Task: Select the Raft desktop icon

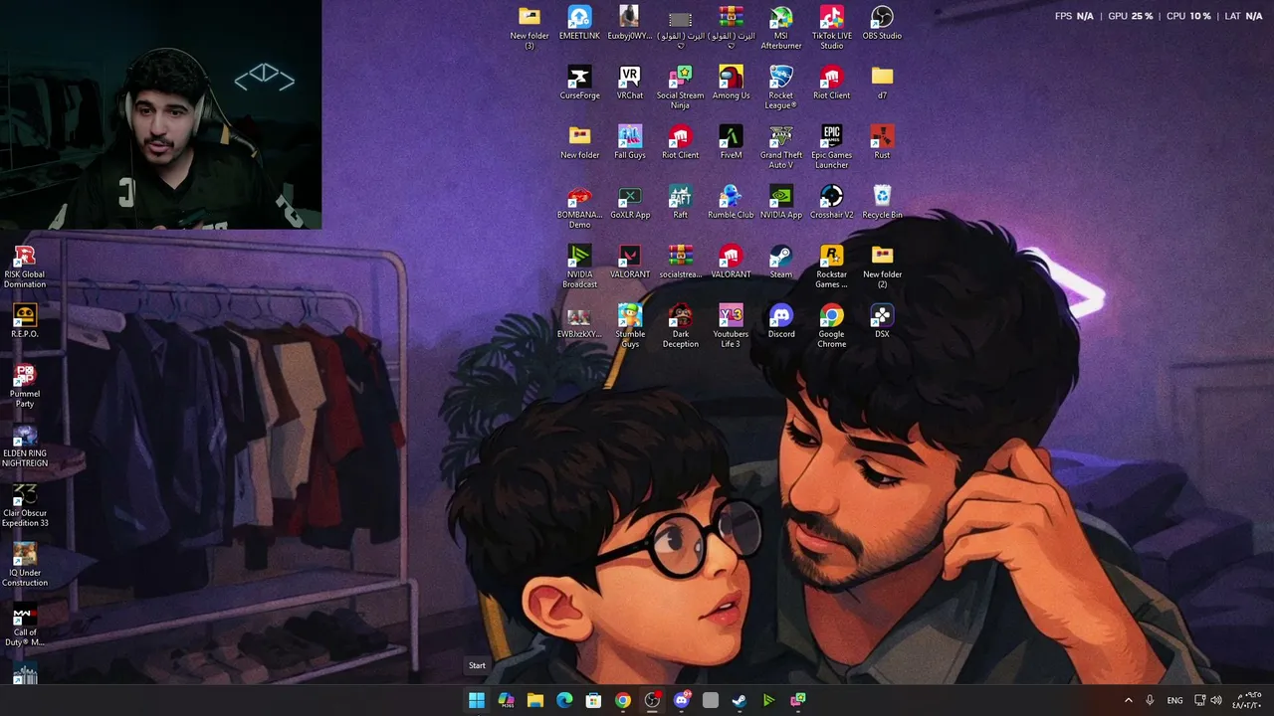Action: (x=681, y=203)
